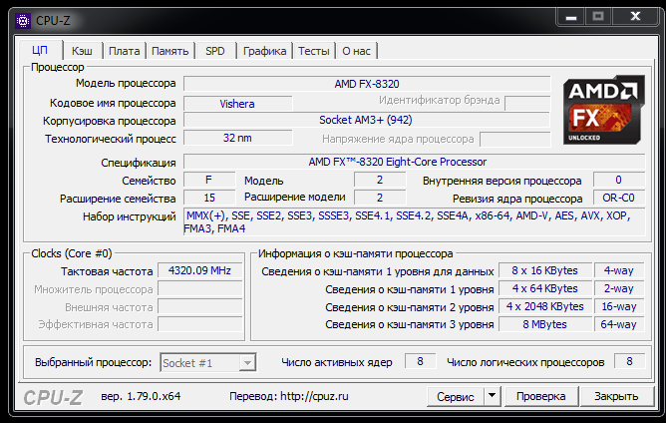The image size is (666, 423).
Task: Click the disabled maximize button
Action: point(598,17)
